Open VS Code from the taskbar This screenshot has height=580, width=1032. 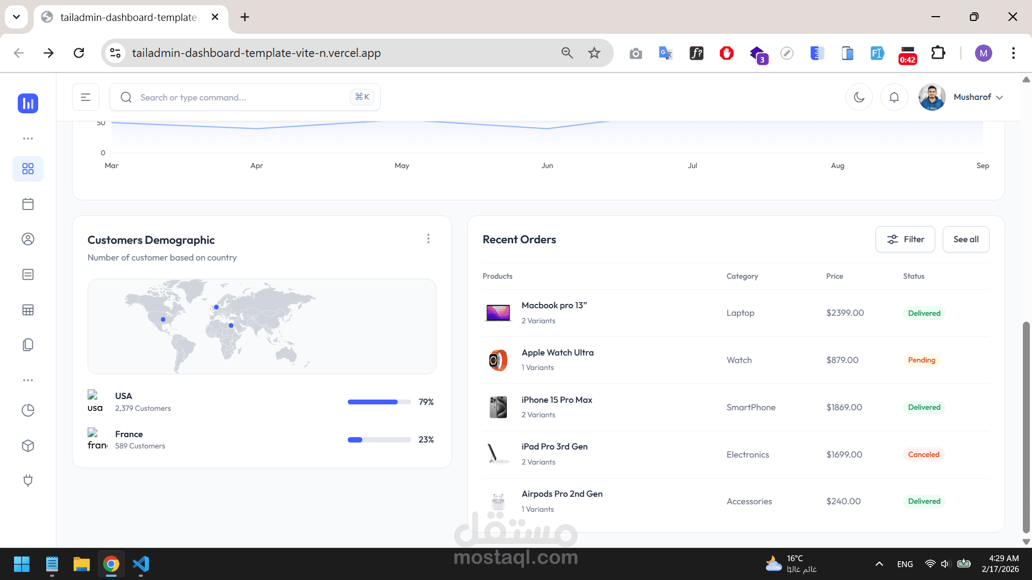pos(141,564)
